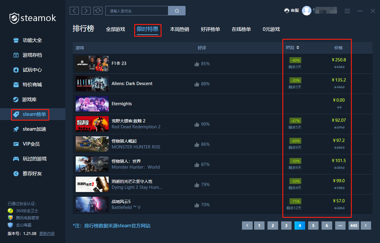Click the 功能大全 sidebar icon
This screenshot has width=380, height=243.
coord(16,40)
